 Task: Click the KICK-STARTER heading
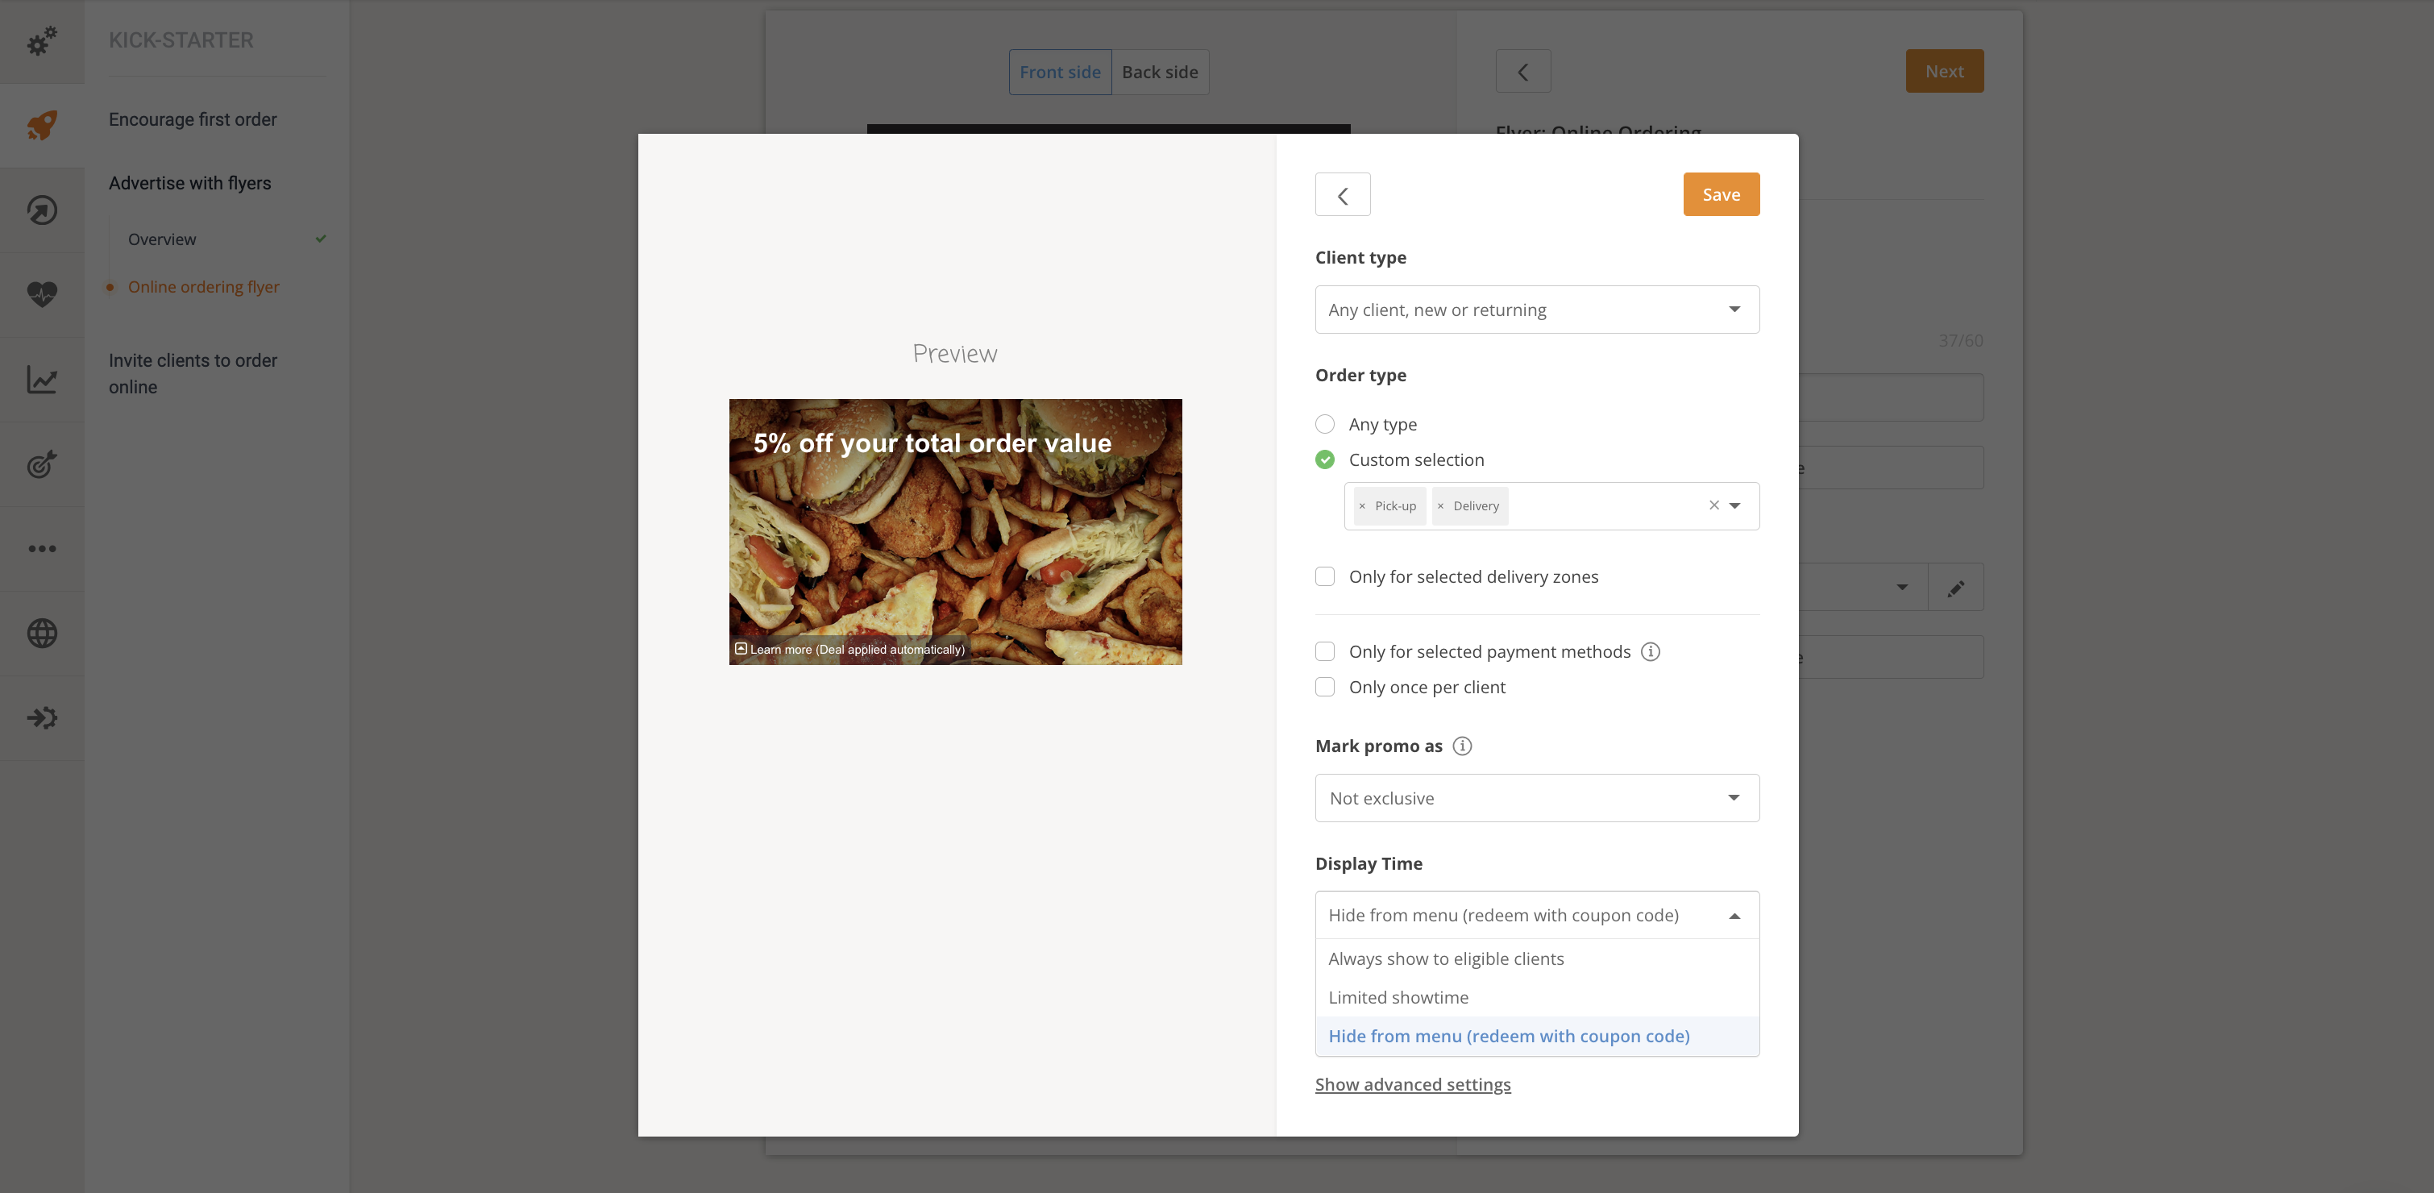point(181,39)
